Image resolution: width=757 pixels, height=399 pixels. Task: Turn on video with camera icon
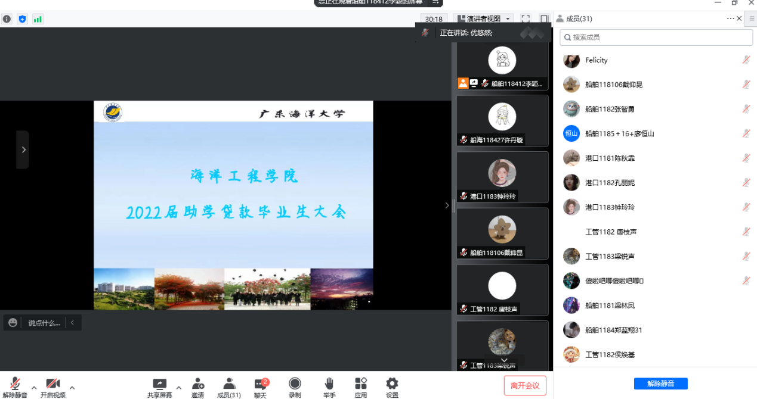pos(52,384)
